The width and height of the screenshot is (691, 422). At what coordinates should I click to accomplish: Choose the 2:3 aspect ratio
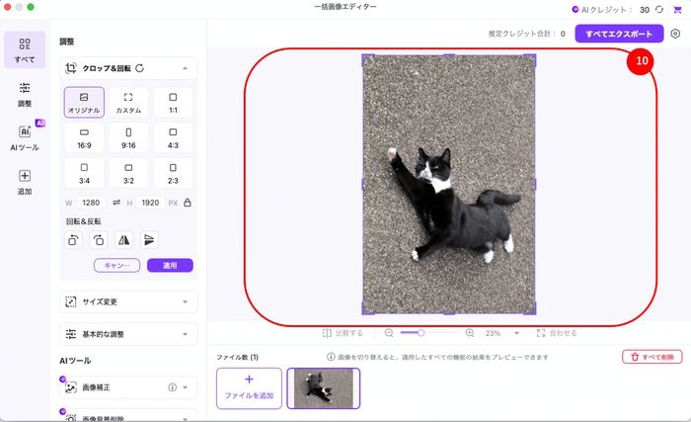pyautogui.click(x=173, y=173)
